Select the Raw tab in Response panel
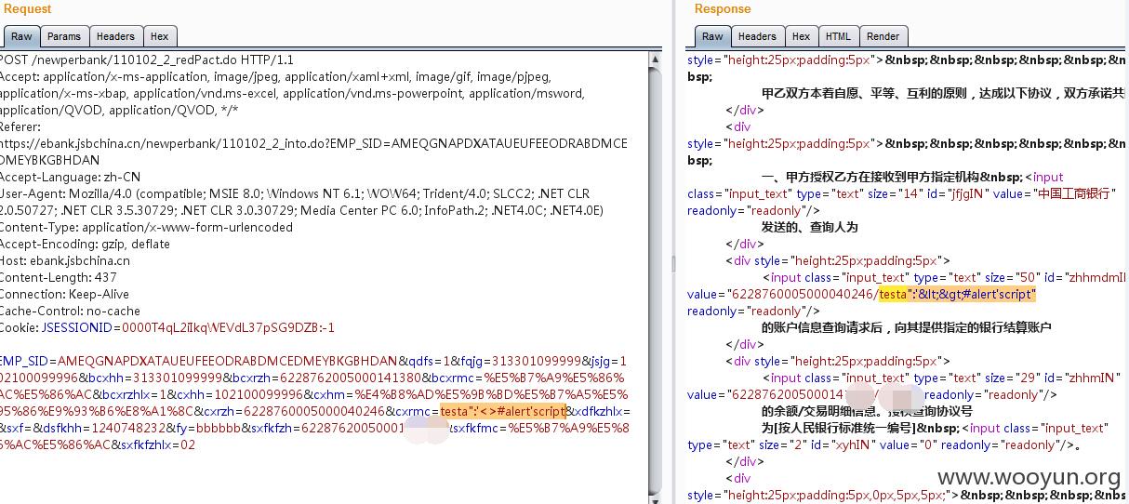Viewport: 1129px width, 504px height. coord(712,36)
